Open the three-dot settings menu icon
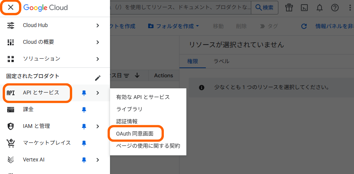354x174 pixels. [350, 8]
